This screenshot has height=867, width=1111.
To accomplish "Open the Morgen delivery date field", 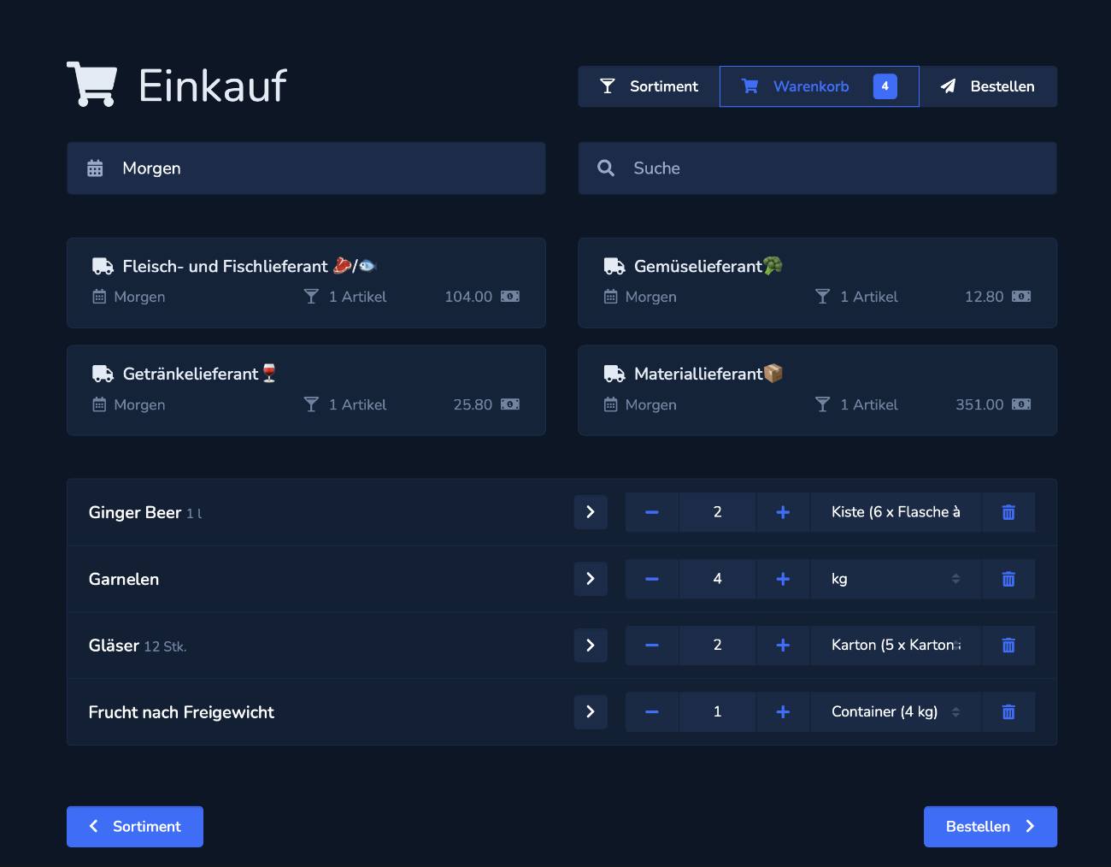I will pyautogui.click(x=306, y=168).
